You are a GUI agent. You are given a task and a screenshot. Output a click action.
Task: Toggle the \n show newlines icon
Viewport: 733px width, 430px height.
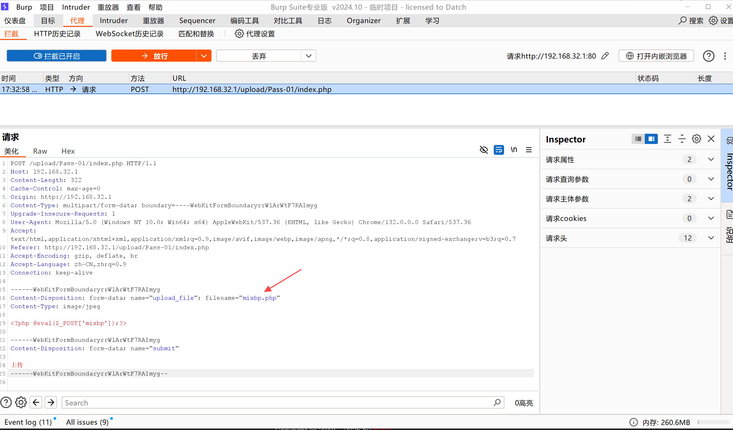(x=514, y=150)
